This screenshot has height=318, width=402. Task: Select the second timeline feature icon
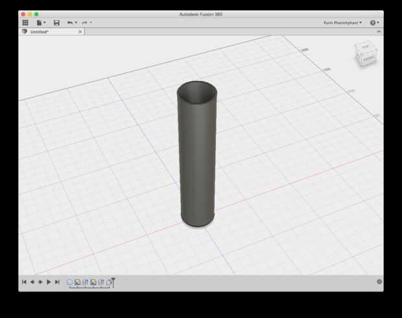[77, 282]
